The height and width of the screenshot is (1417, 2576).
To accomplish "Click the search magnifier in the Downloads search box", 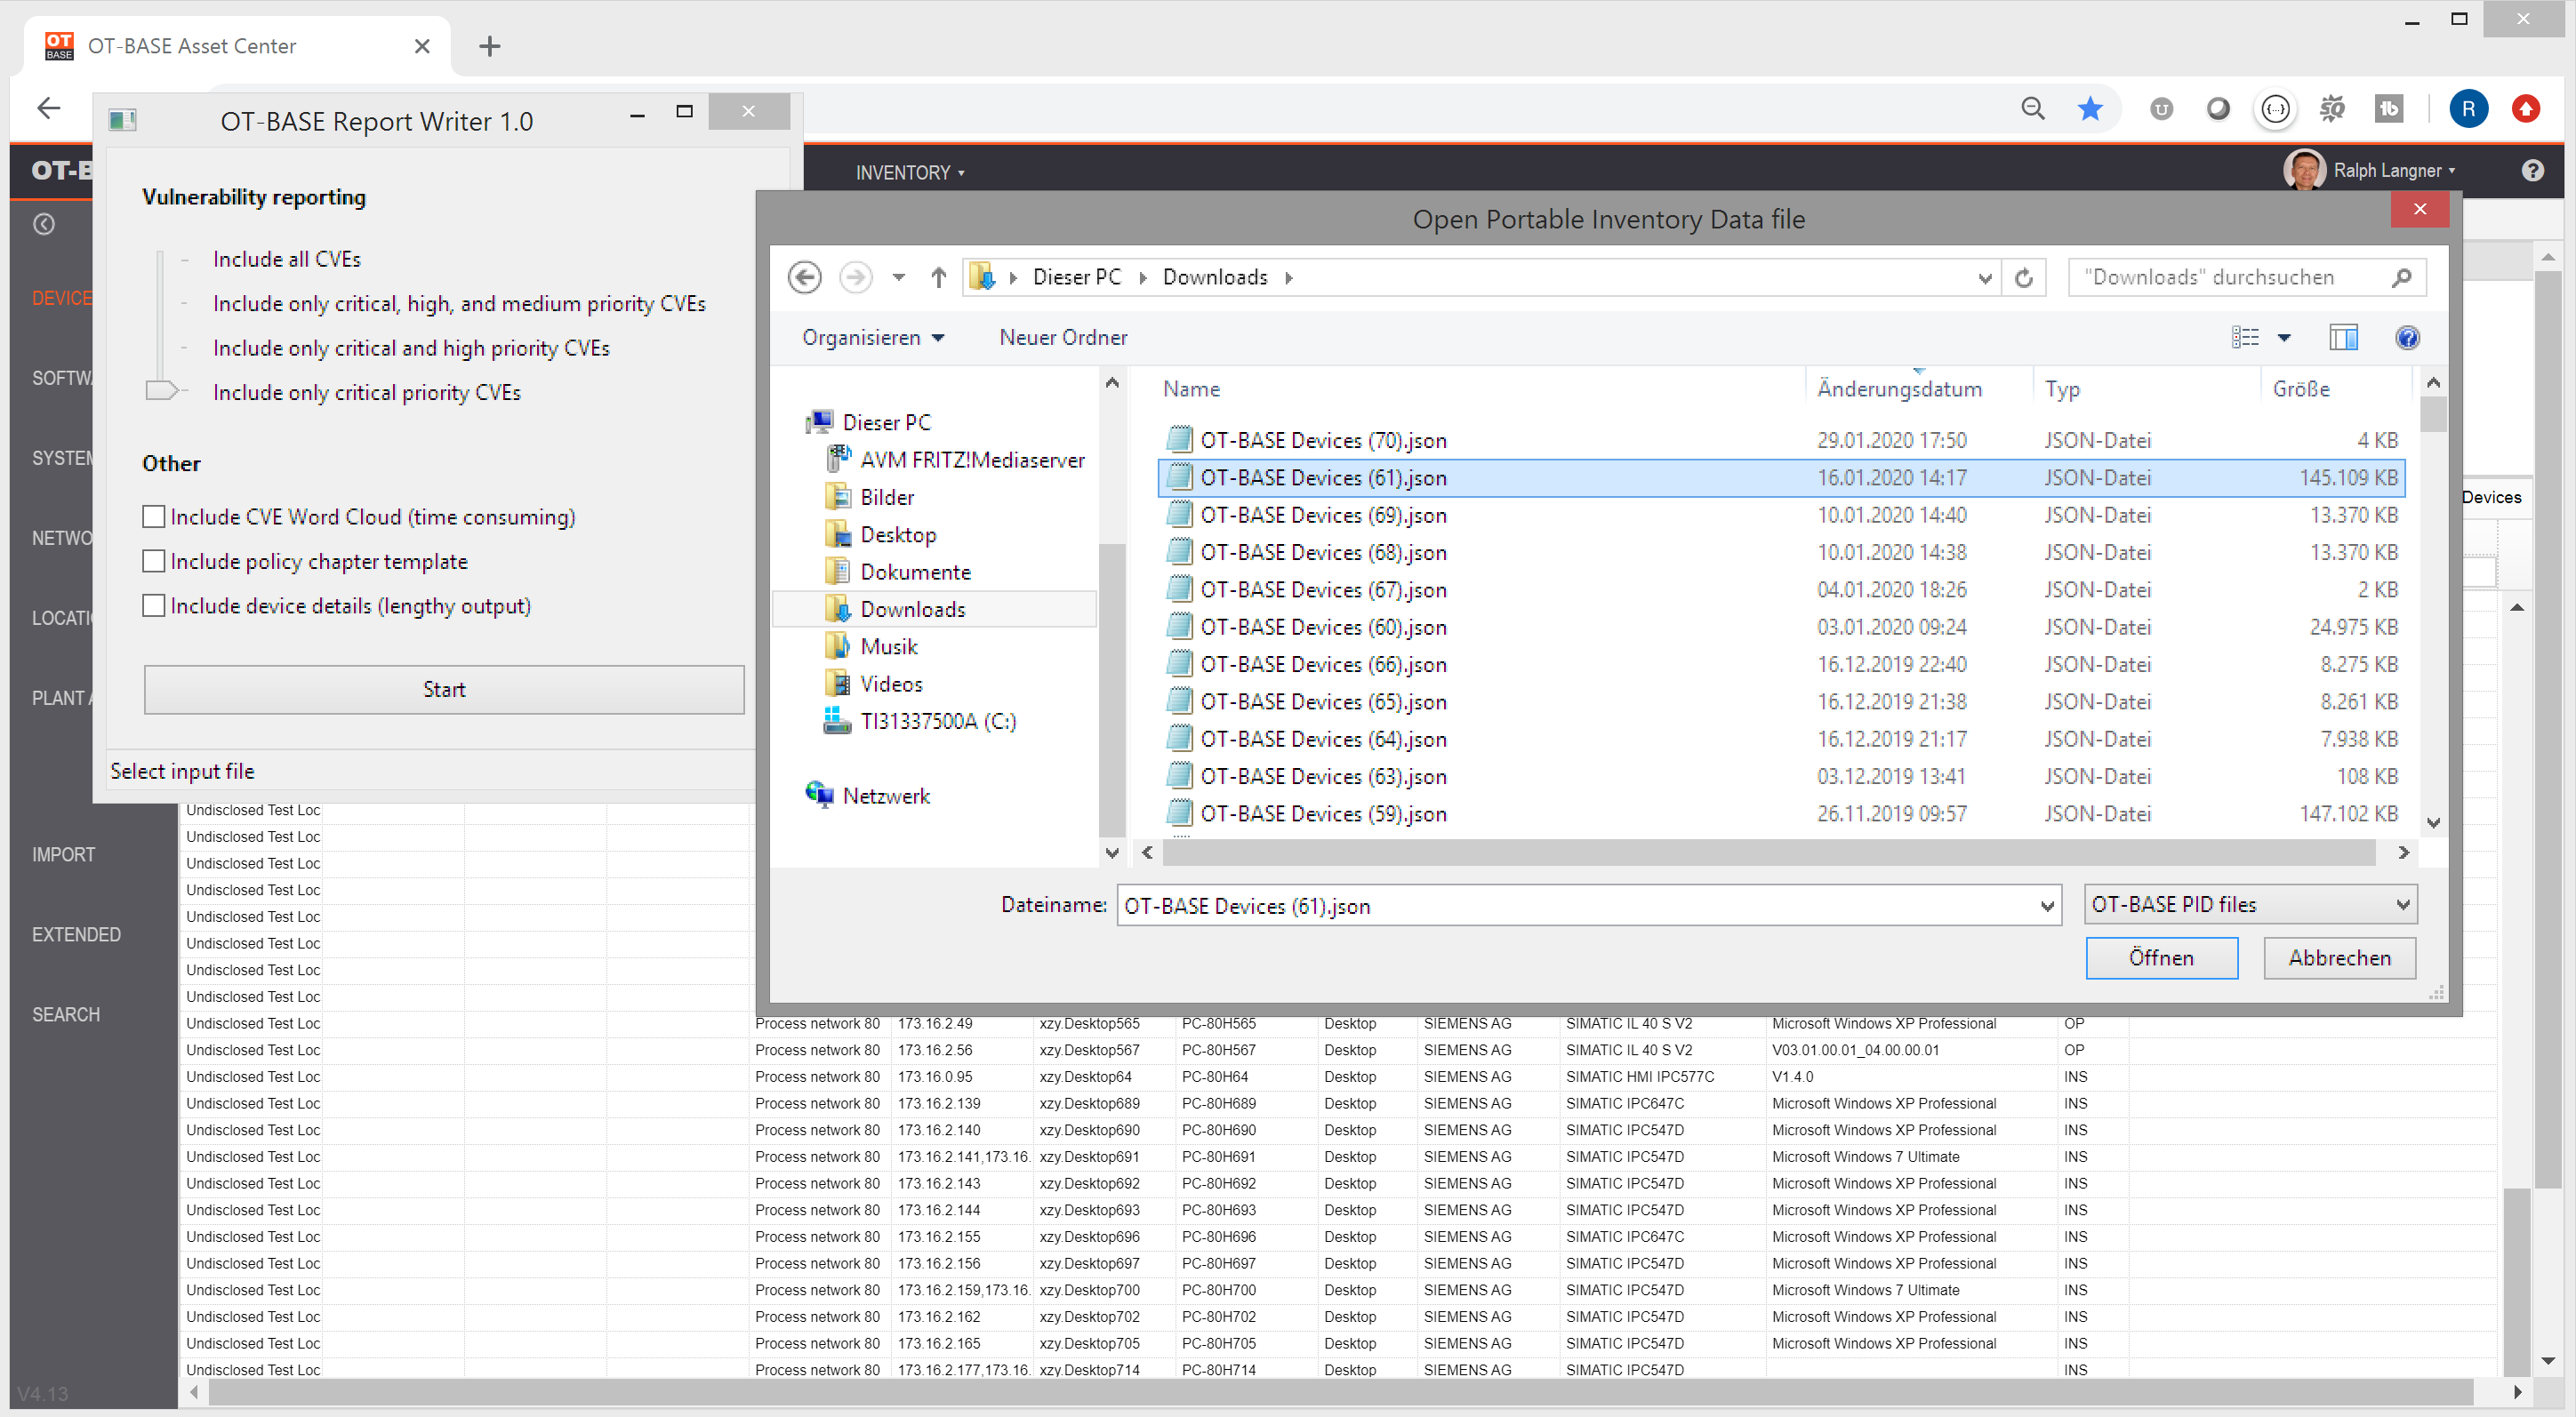I will (x=2401, y=277).
